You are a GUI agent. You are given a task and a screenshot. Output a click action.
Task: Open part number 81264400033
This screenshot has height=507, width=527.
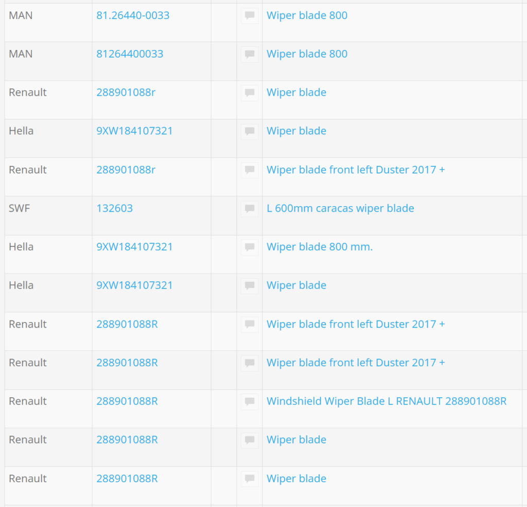[130, 54]
